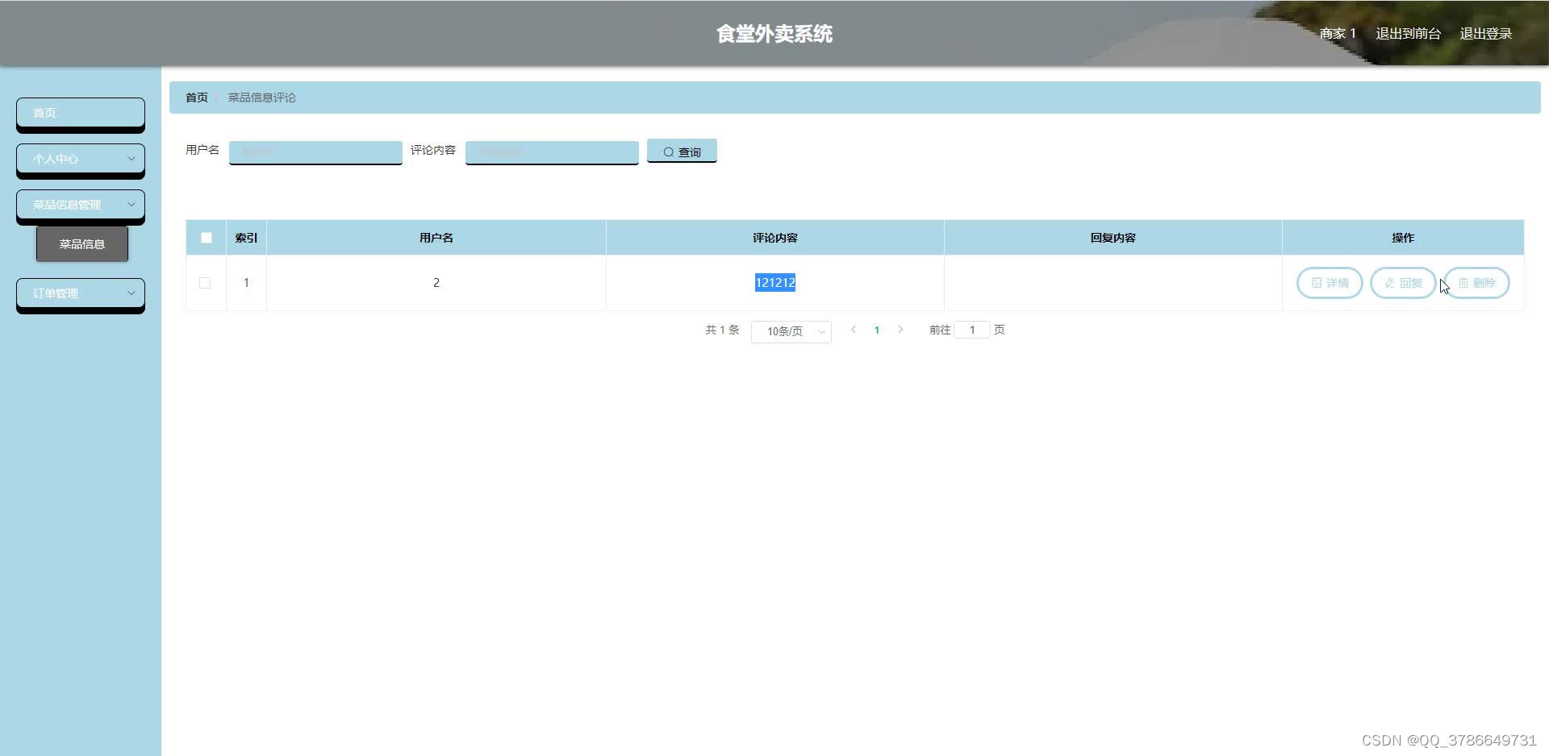
Task: Click the 索引 column header
Action: [x=246, y=238]
